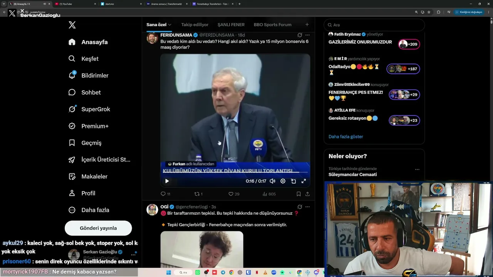
Task: Open Makaleler articles page
Action: point(88,176)
